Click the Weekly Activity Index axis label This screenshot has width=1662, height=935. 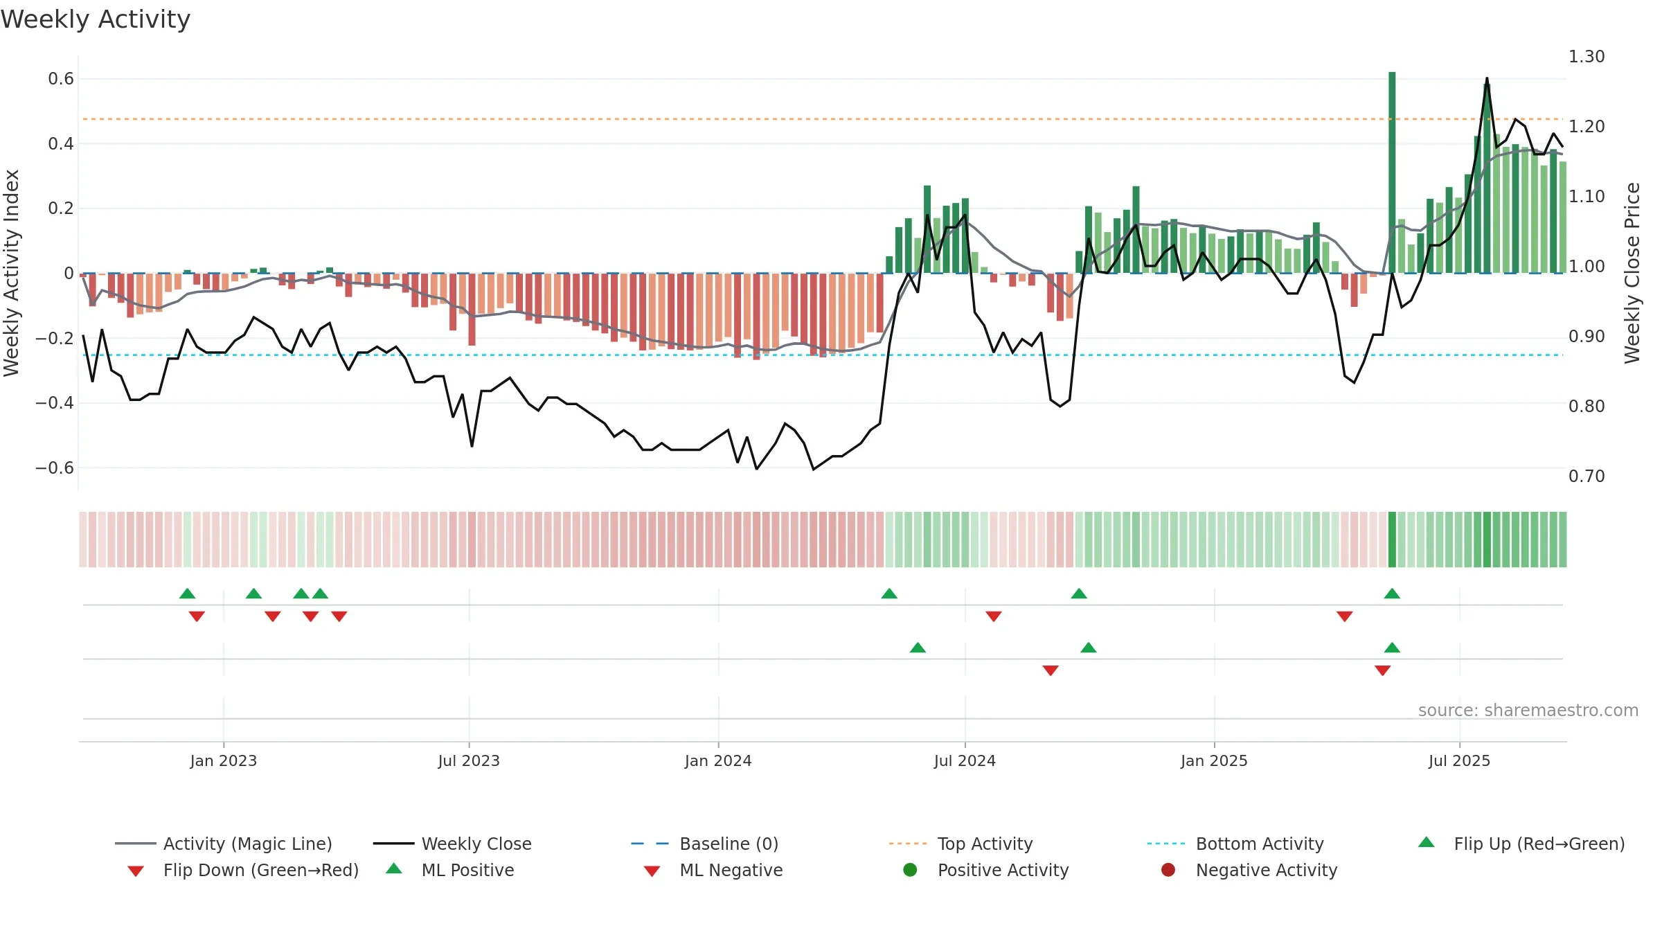pos(11,273)
